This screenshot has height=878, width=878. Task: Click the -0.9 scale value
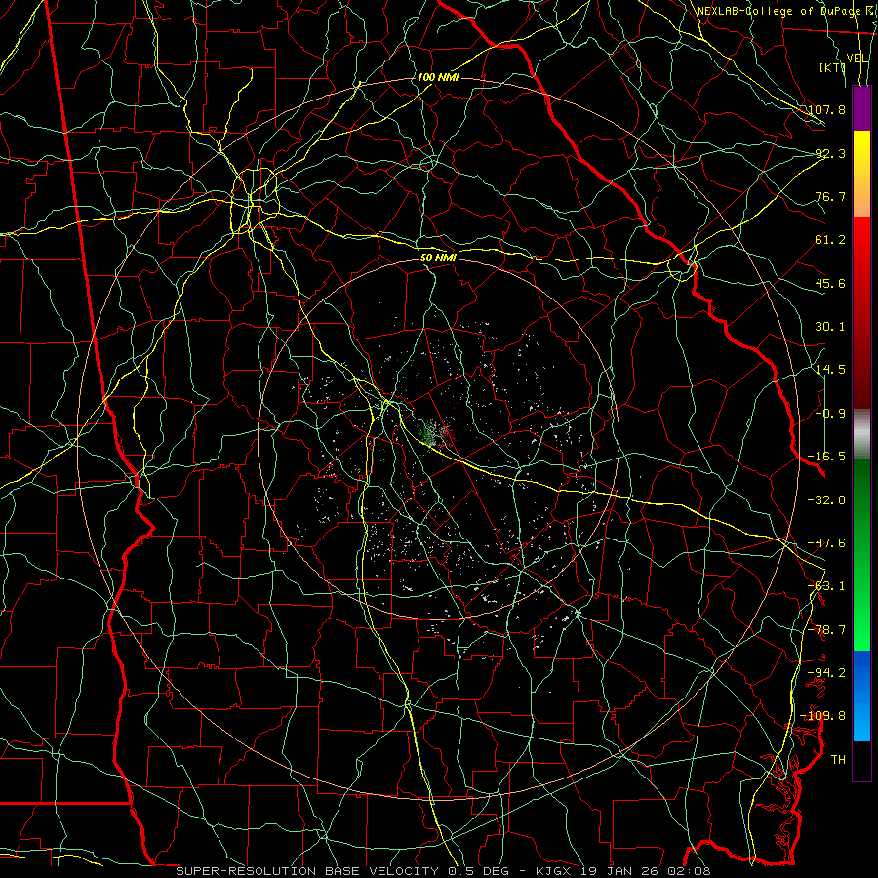click(830, 414)
